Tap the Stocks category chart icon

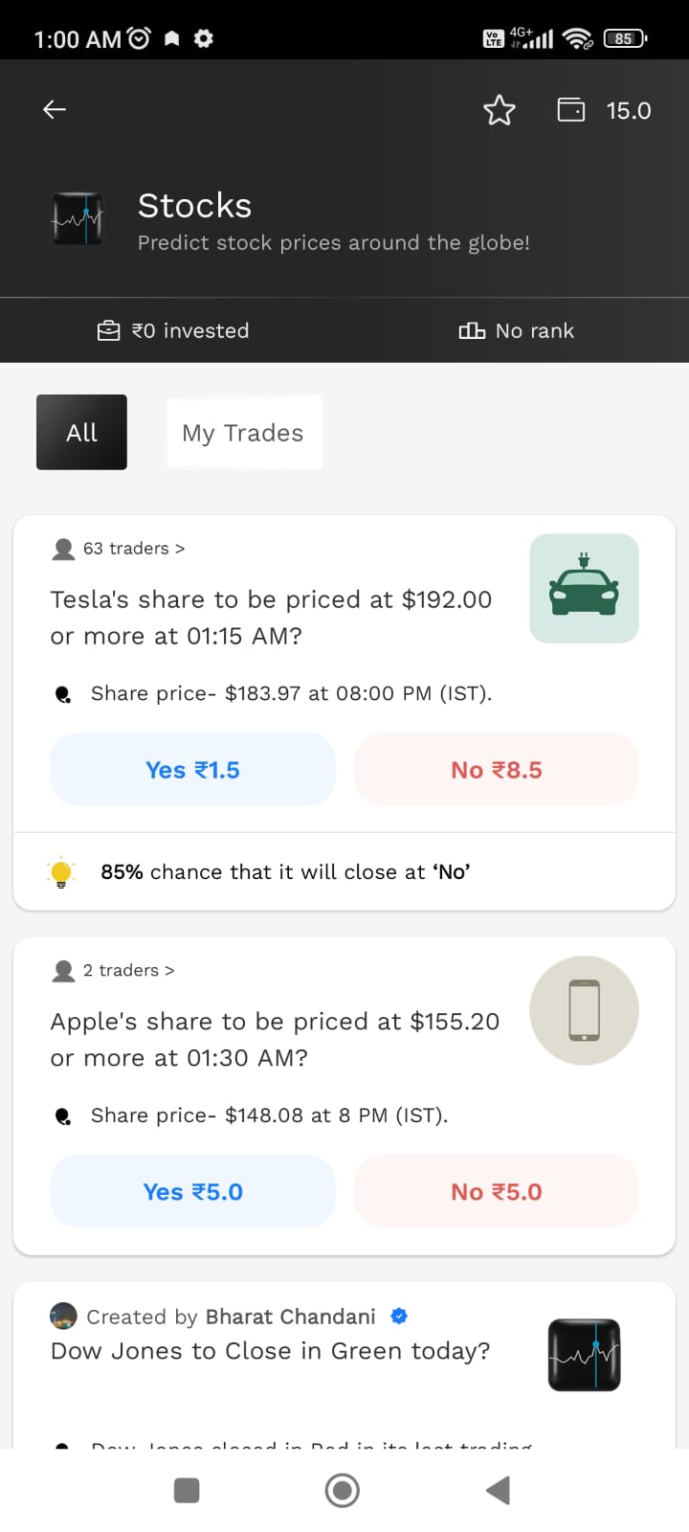78,218
